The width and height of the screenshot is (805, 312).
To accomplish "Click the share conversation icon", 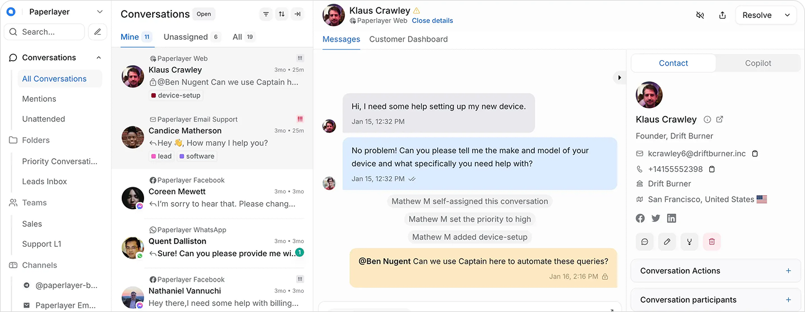I will coord(722,15).
